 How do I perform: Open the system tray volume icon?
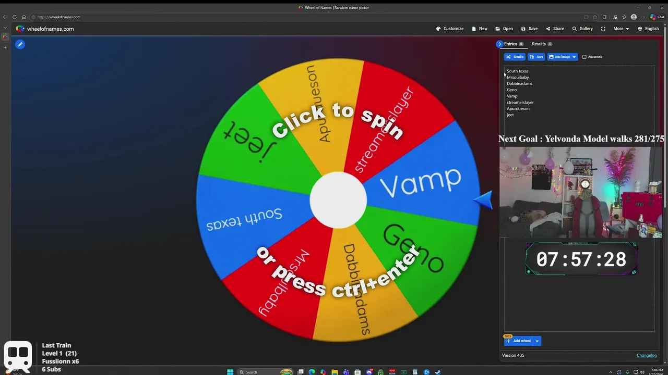tap(643, 372)
